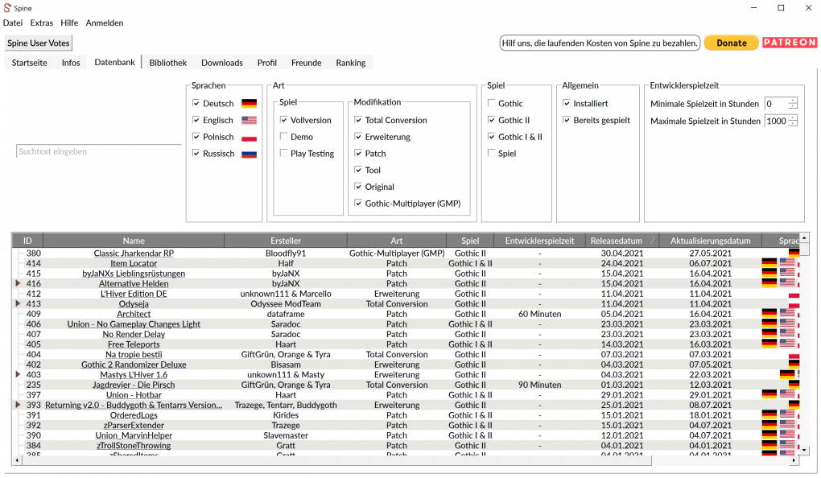The height and width of the screenshot is (478, 821).
Task: Enable the Demo filter checkbox
Action: tap(284, 137)
